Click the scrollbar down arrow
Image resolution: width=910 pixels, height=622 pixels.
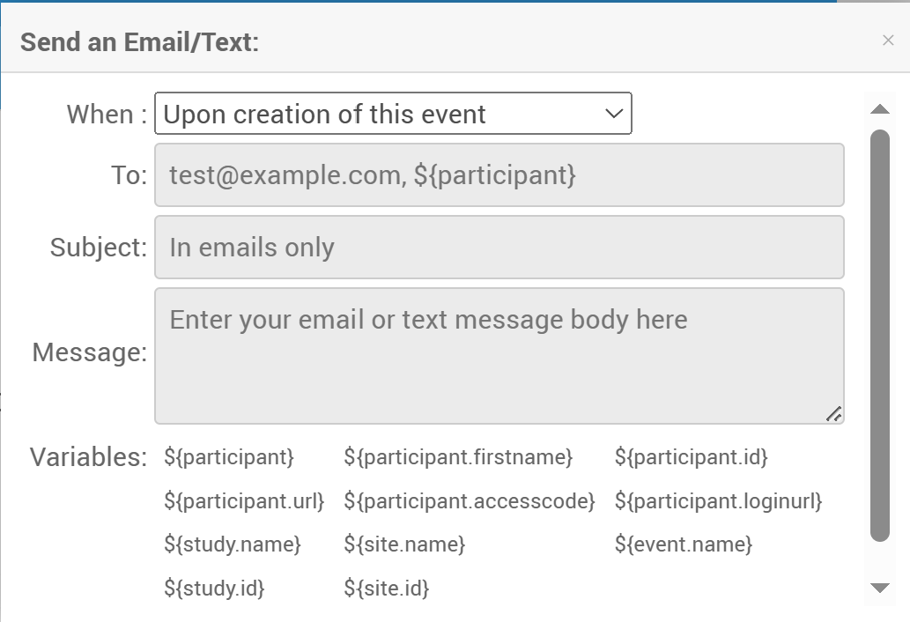pyautogui.click(x=879, y=588)
